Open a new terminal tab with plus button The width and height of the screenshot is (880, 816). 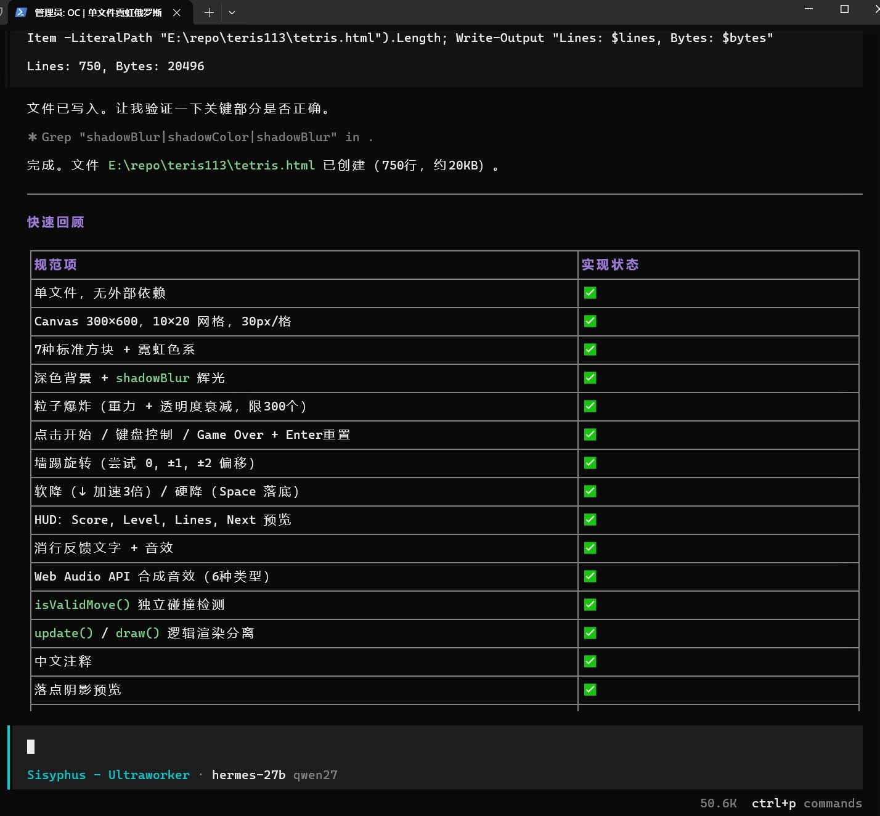click(209, 12)
